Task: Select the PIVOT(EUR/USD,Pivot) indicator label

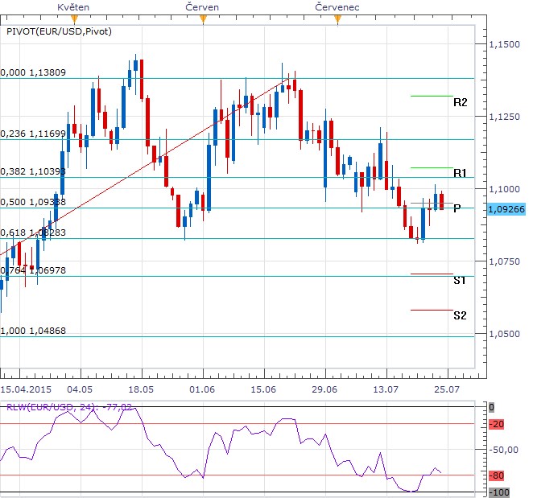Action: 58,31
